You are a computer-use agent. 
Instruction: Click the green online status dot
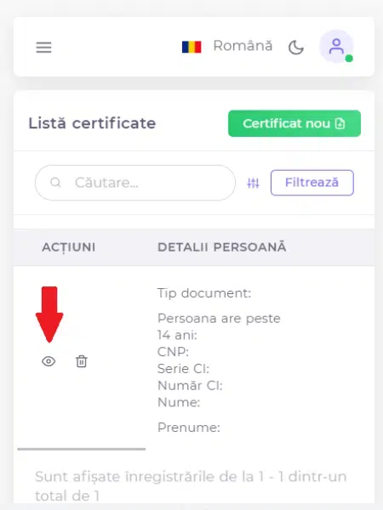349,59
